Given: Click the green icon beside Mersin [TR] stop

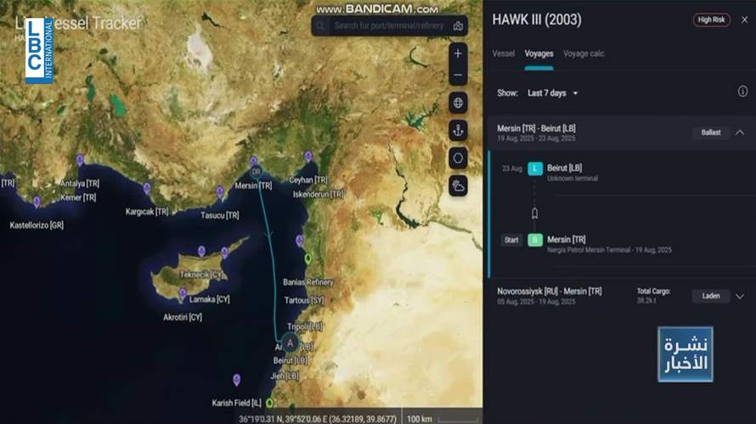Looking at the screenshot, I should click(x=534, y=240).
